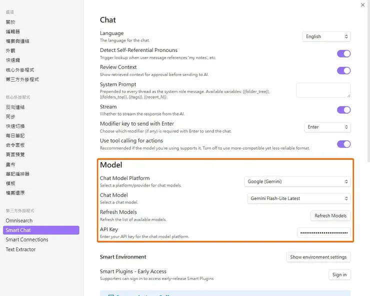The image size is (370, 296).
Task: Click Show environment settings button
Action: click(318, 257)
